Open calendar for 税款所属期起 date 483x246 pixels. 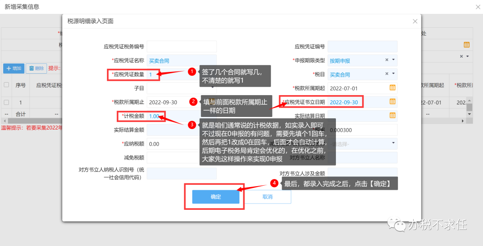[x=393, y=88]
